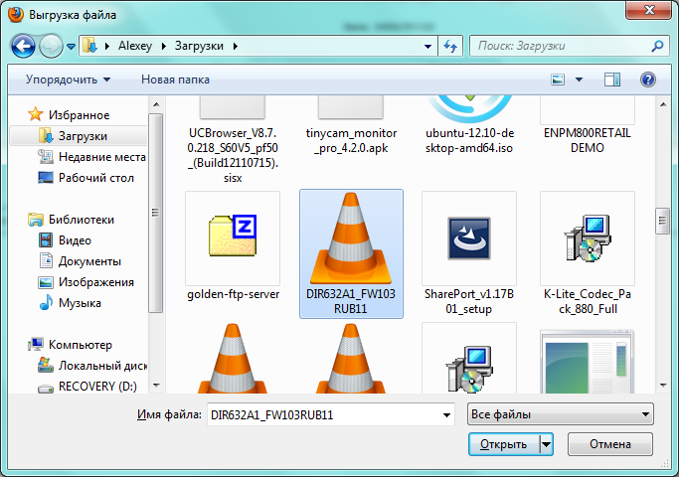Click the file list vertical scrollbar thumb
This screenshot has height=477, width=679.
659,219
